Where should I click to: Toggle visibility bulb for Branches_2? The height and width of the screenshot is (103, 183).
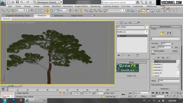[153, 67]
